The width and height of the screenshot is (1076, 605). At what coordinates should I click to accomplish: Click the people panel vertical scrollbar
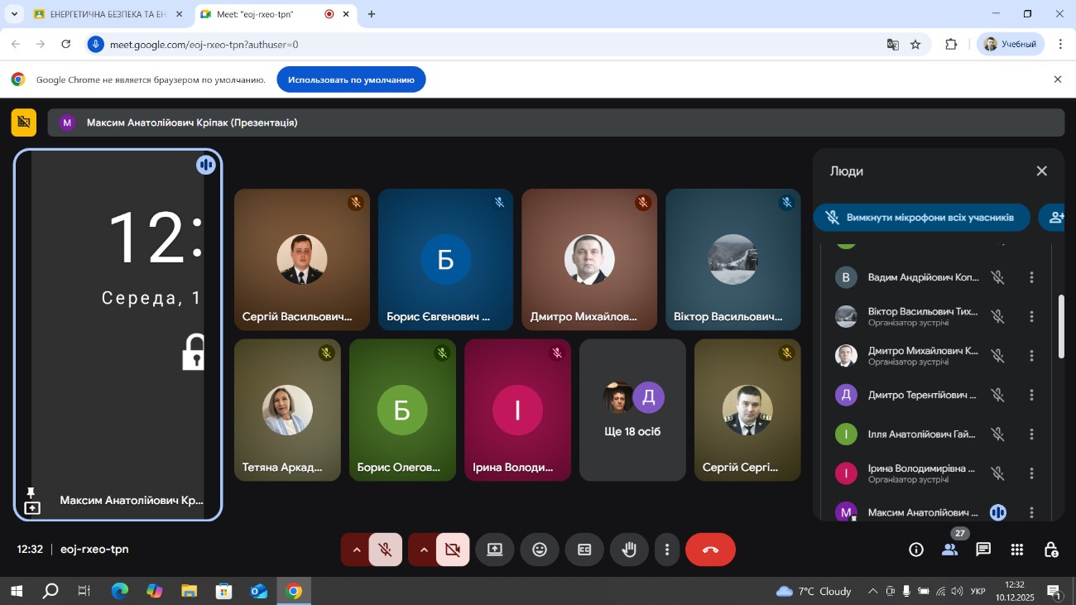click(1062, 327)
